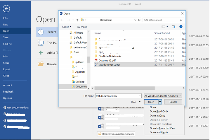
Task: Click the search magnifier in Sök i Dokument
Action: [x=181, y=20]
